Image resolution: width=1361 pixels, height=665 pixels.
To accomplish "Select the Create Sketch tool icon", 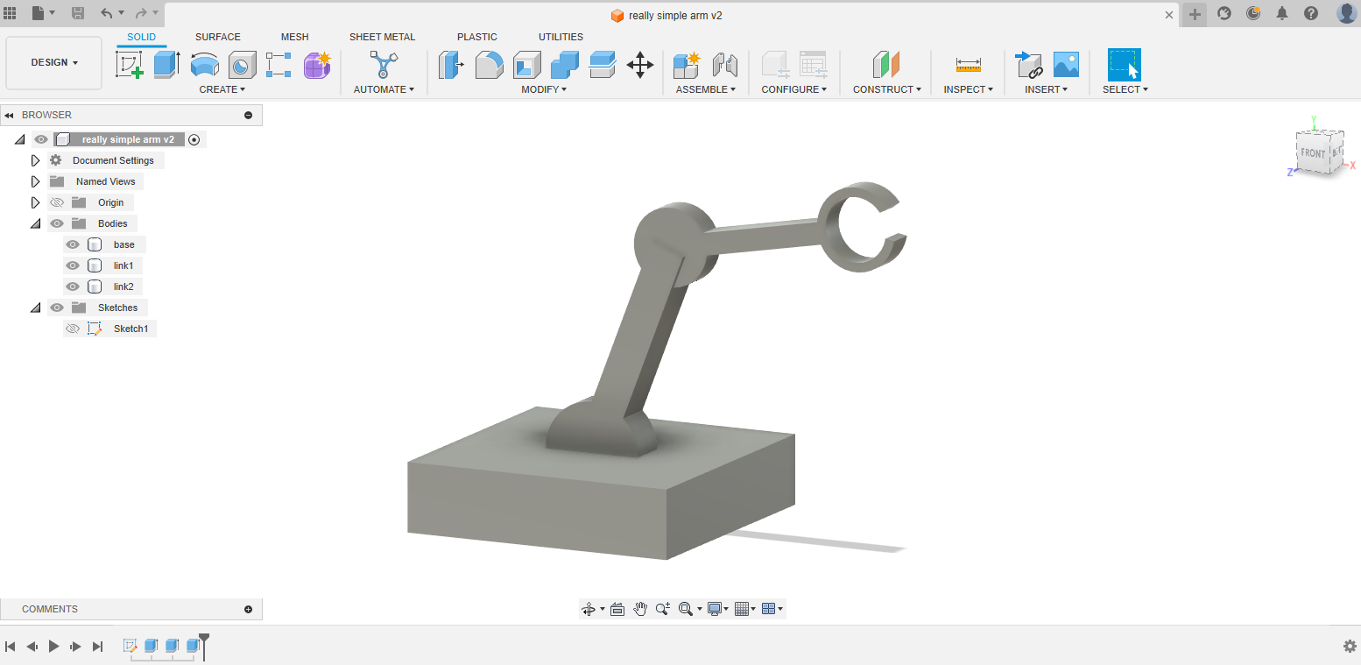I will (x=130, y=65).
